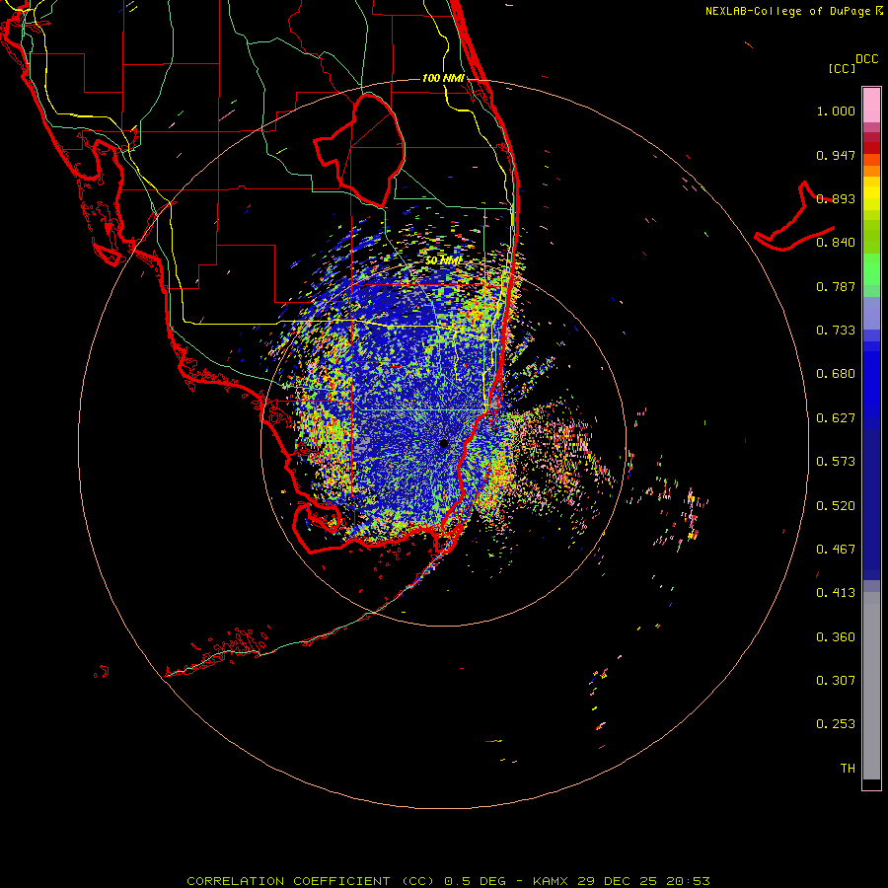Click the 50 NMI range ring label
The height and width of the screenshot is (888, 888).
click(x=443, y=260)
